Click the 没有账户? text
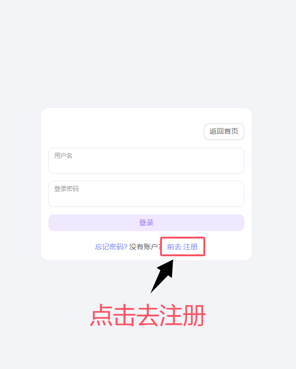This screenshot has width=296, height=369. (145, 247)
